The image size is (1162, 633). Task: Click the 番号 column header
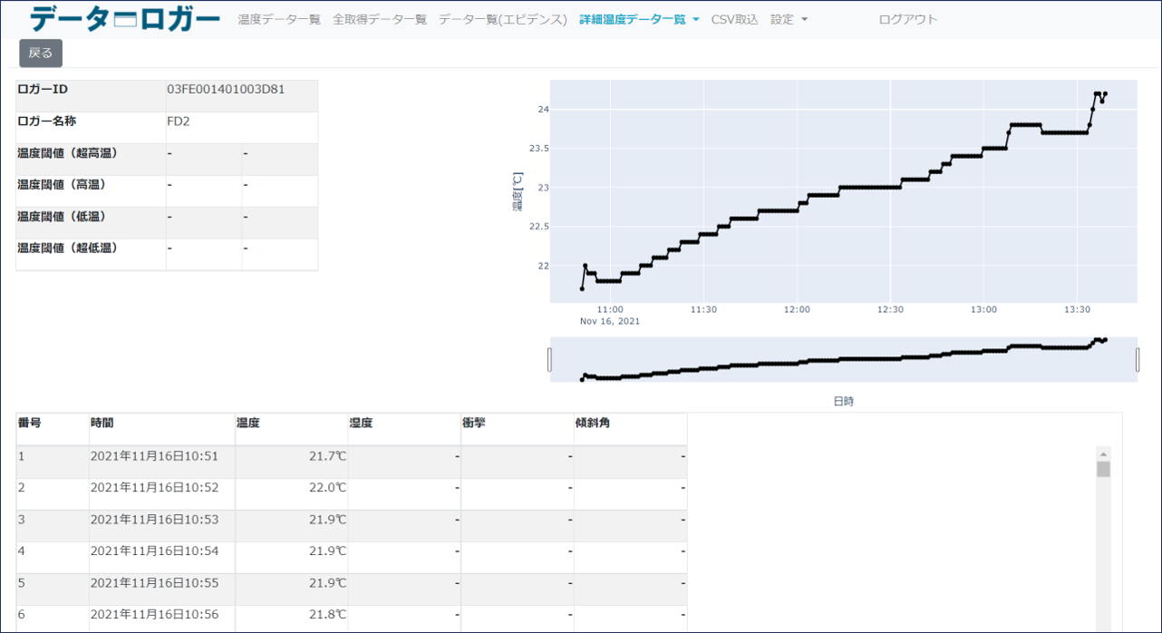pyautogui.click(x=29, y=423)
